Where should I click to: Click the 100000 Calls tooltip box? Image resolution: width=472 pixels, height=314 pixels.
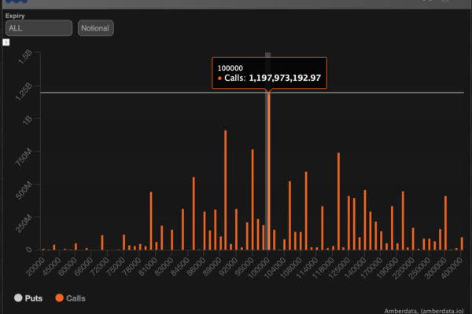tap(269, 72)
